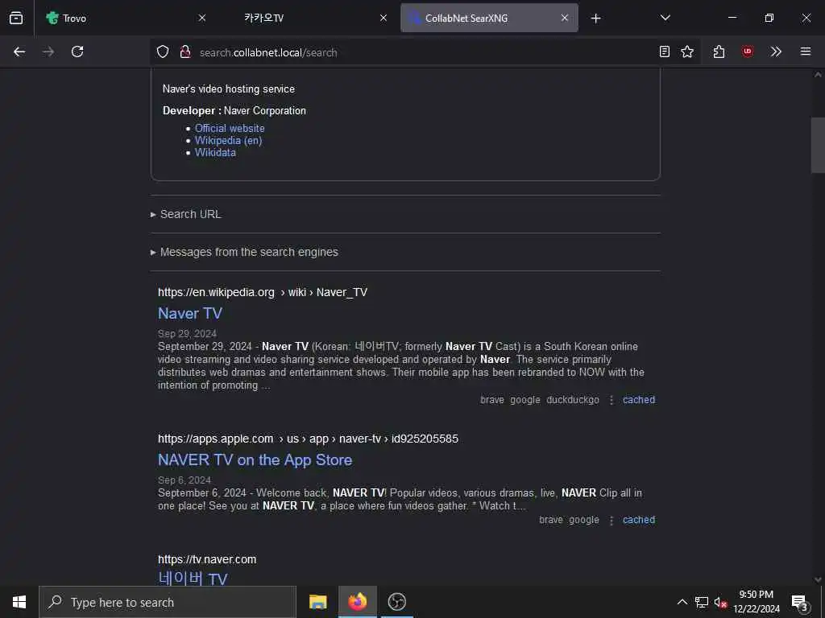825x618 pixels.
Task: Select the CollabNet SearXNG tab
Action: click(x=489, y=18)
